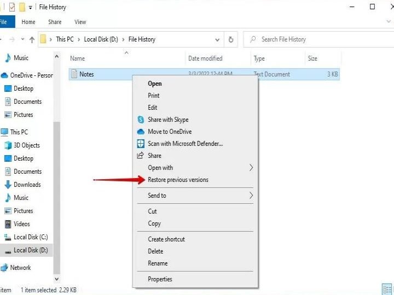Click the 3D Objects cube icon
This screenshot has width=394, height=295.
tap(8, 145)
